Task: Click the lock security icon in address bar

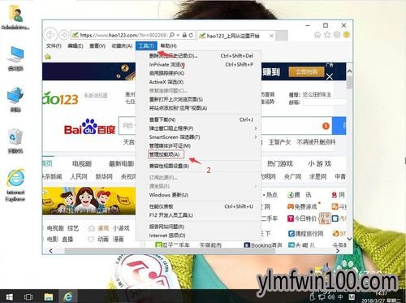Action: click(184, 35)
